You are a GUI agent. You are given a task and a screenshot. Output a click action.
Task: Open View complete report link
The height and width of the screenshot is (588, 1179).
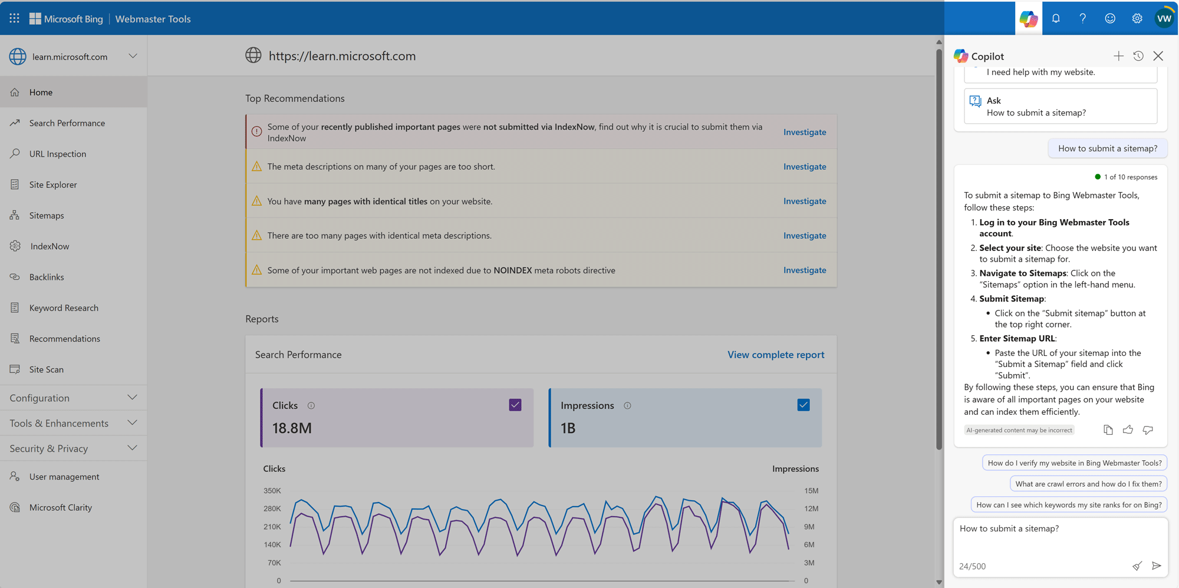pyautogui.click(x=776, y=355)
